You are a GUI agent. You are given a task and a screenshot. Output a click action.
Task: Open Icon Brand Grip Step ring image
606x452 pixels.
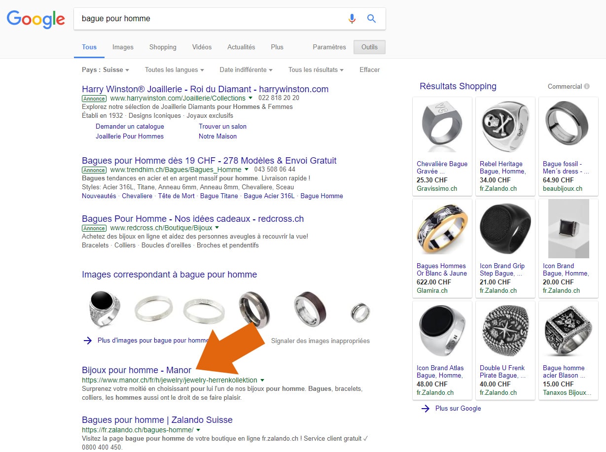click(505, 229)
